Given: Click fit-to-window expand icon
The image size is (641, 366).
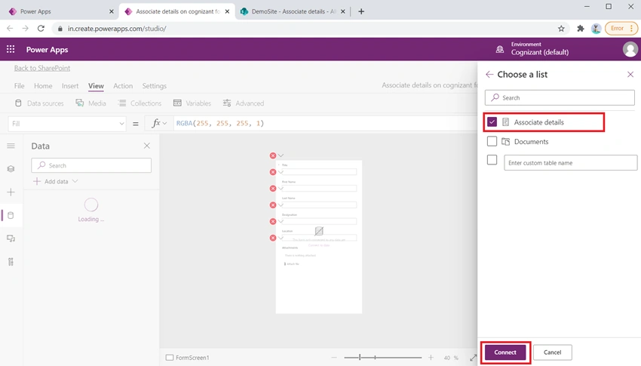Looking at the screenshot, I should coord(473,358).
